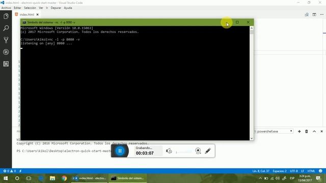Open the Editar menu
This screenshot has width=326, height=183.
[17, 8]
